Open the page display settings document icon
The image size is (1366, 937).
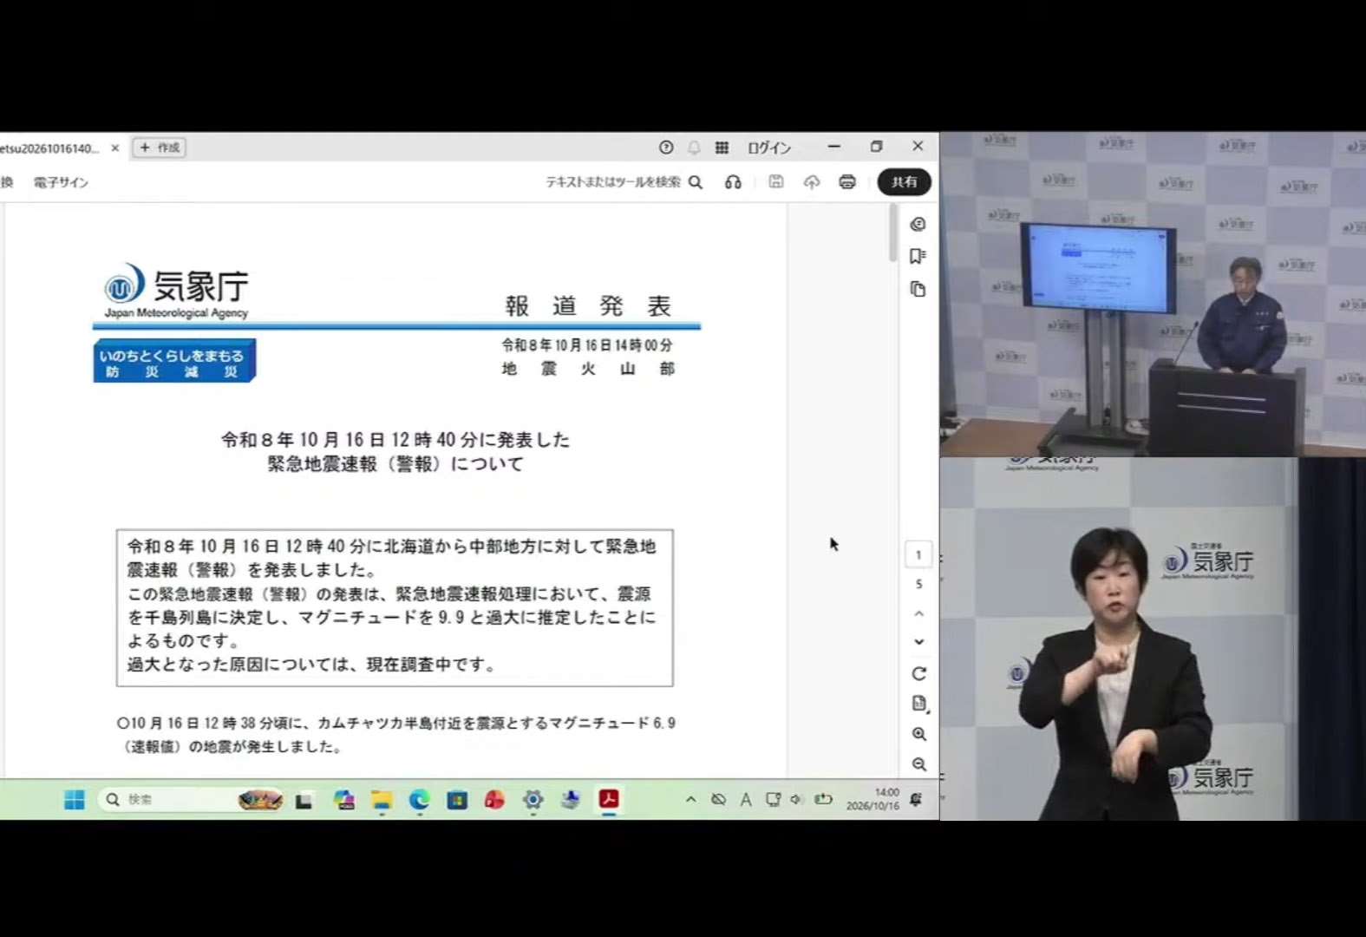tap(919, 704)
